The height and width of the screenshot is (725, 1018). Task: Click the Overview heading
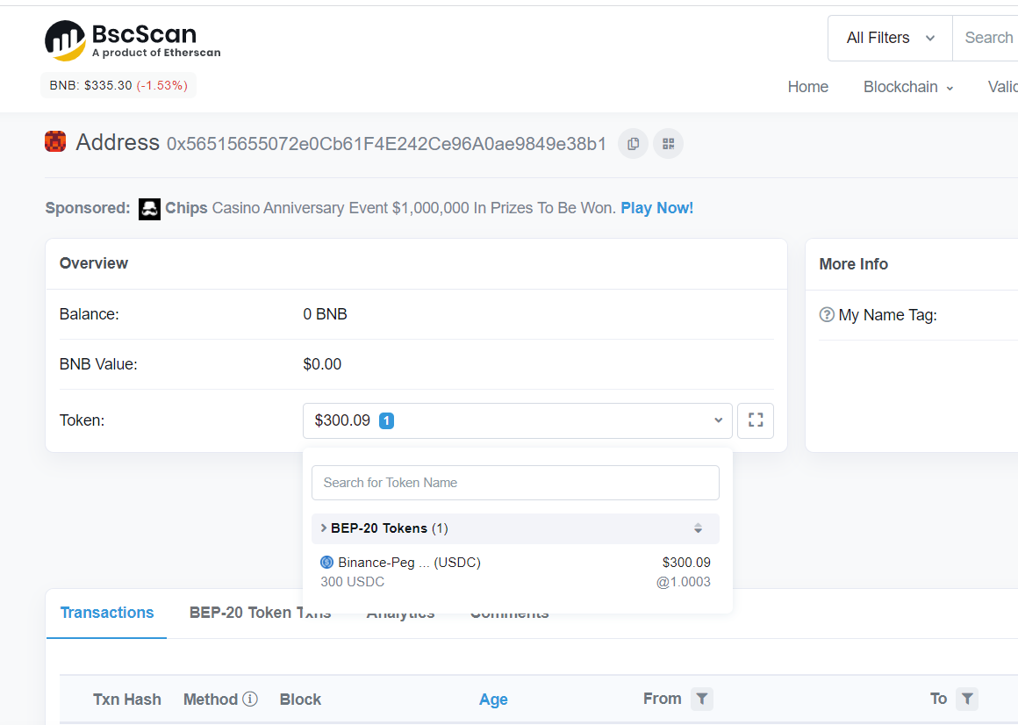pos(94,263)
